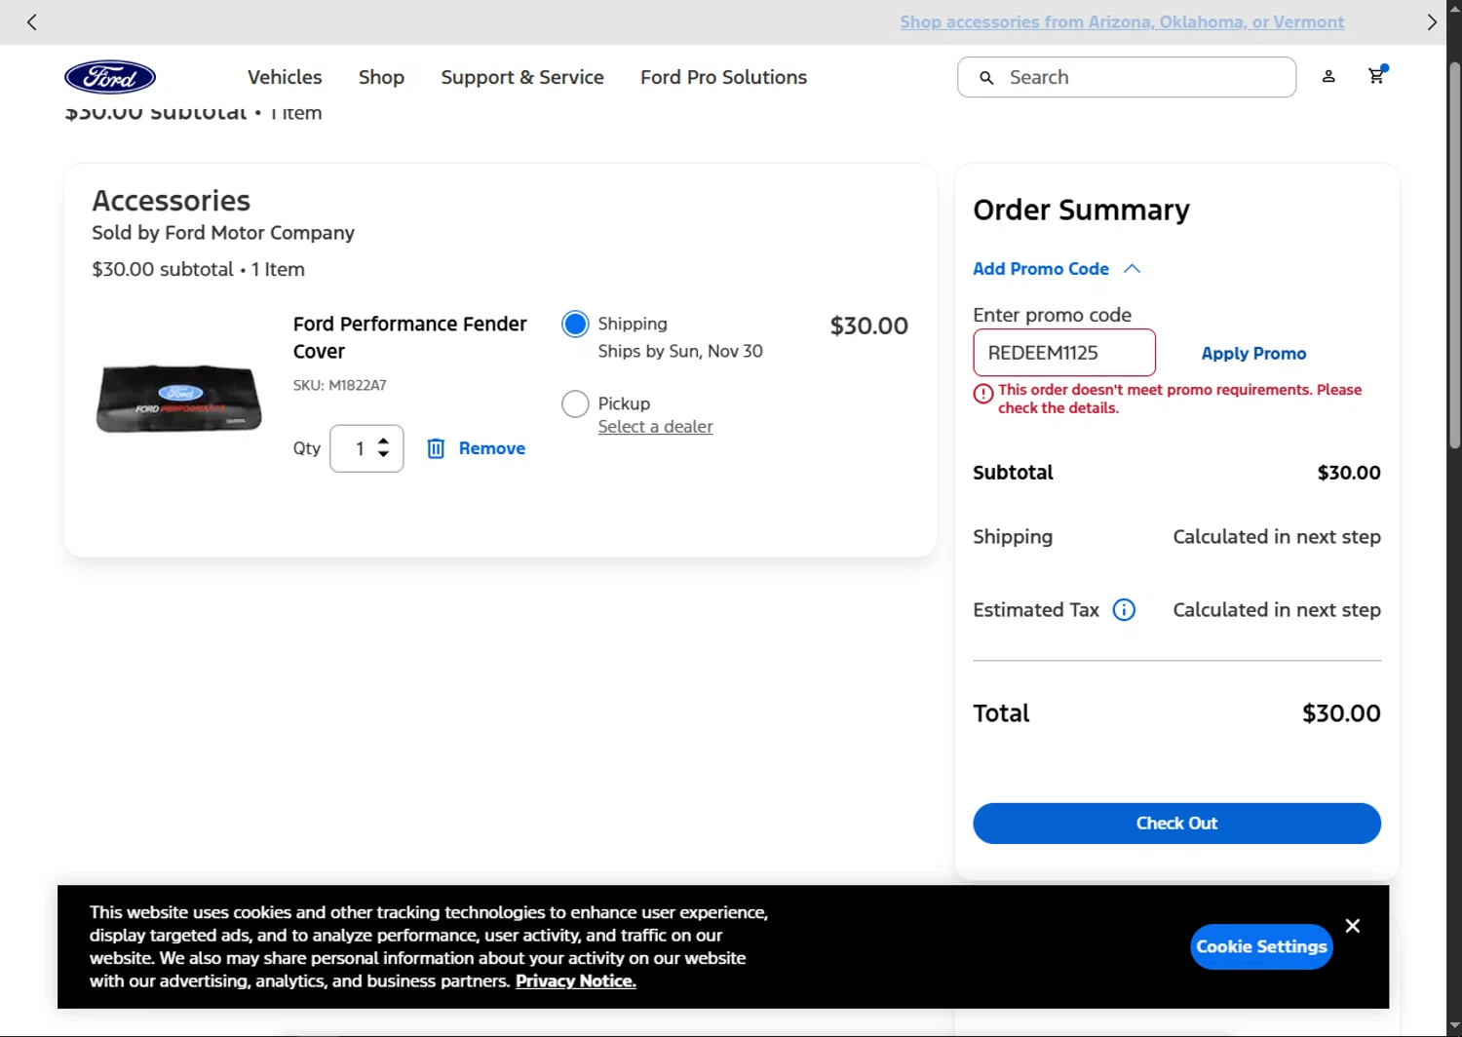The width and height of the screenshot is (1462, 1037).
Task: Click the promo error warning icon
Action: [x=982, y=394]
